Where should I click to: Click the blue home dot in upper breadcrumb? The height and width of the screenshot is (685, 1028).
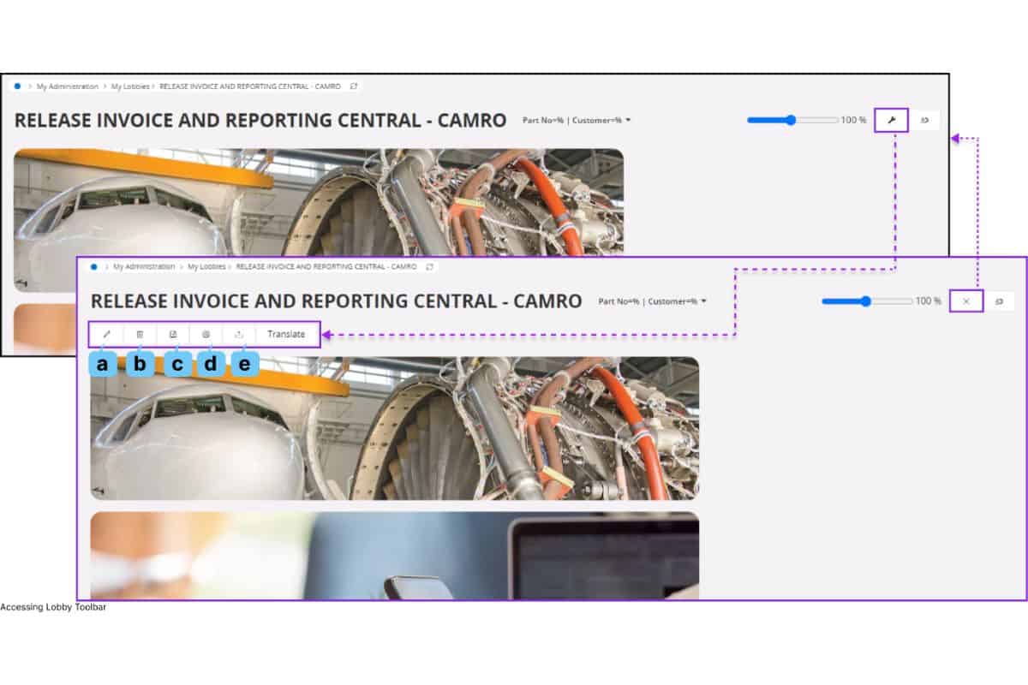(x=17, y=86)
